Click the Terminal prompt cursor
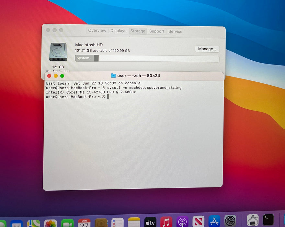285x227 pixels. 108,97
